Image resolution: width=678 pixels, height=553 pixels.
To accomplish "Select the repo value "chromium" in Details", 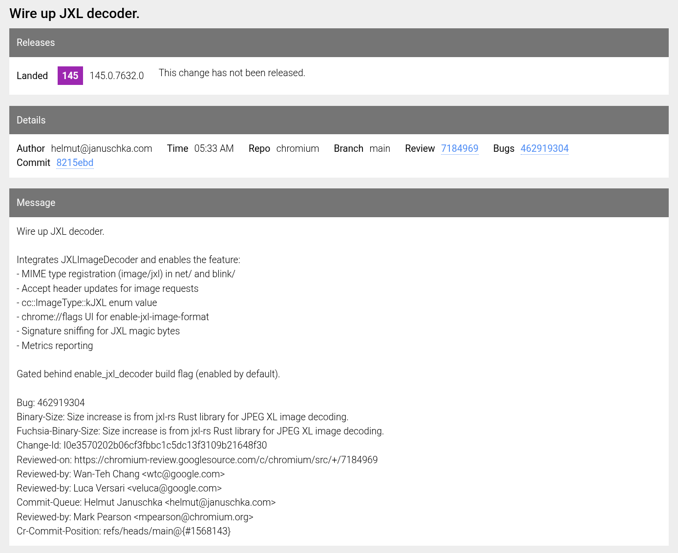I will tap(297, 148).
